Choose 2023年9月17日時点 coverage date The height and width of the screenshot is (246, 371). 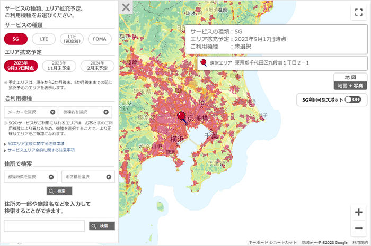[21, 66]
